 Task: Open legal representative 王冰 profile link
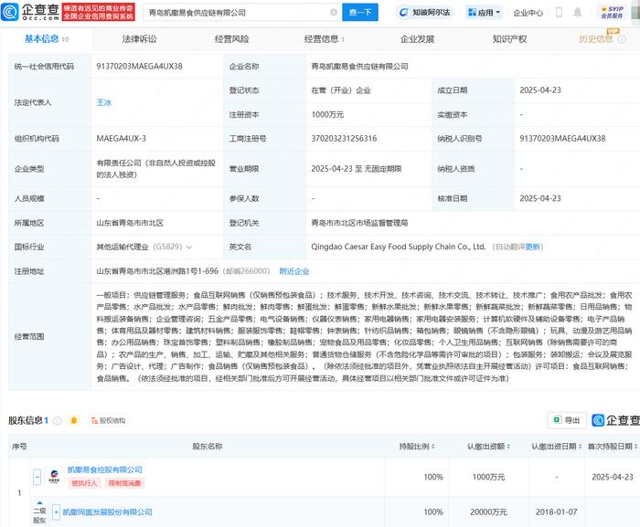[103, 102]
